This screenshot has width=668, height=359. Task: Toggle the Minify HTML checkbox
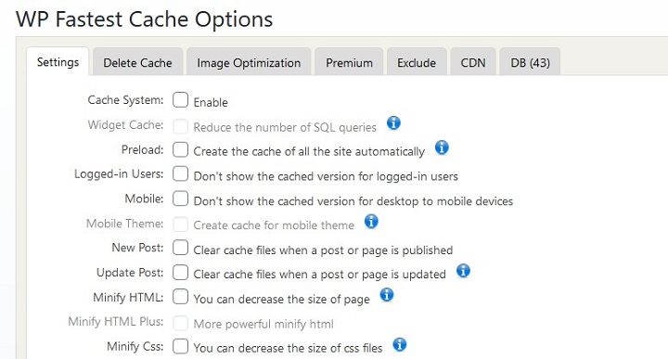coord(180,297)
